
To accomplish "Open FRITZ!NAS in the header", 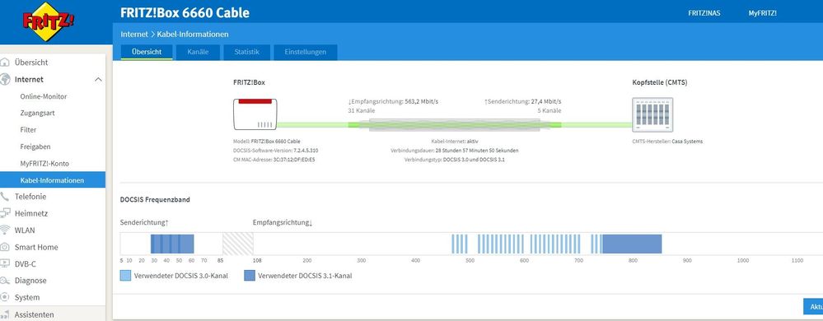I will [x=704, y=13].
